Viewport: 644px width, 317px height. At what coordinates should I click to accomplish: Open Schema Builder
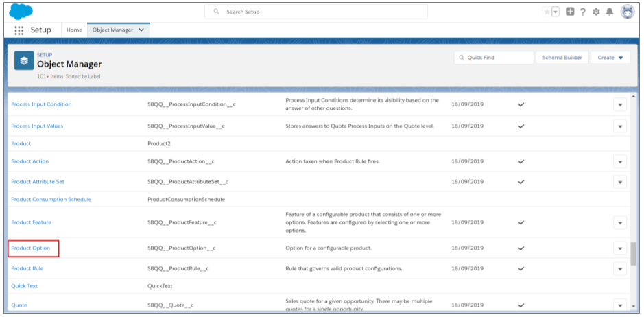coord(562,58)
